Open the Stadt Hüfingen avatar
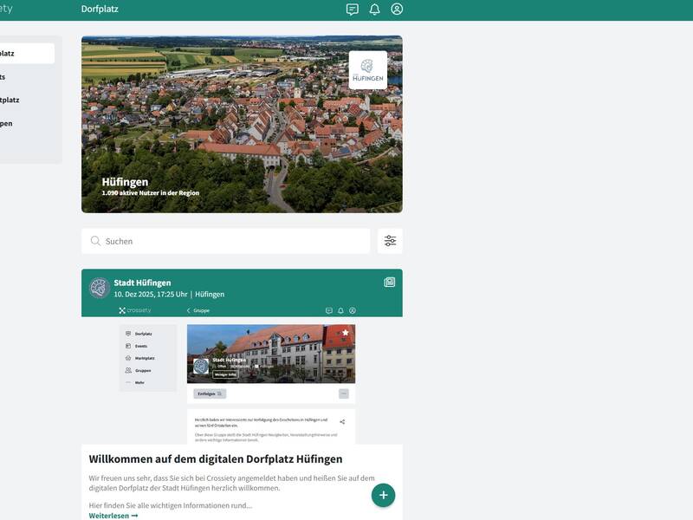Screen dimensions: 693x520 pos(100,289)
